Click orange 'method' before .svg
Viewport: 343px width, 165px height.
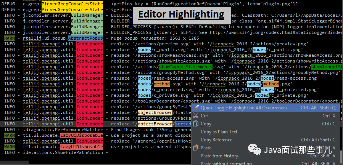pos(161,84)
